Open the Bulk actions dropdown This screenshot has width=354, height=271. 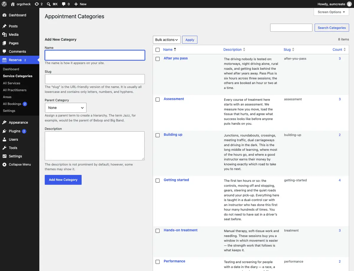[167, 40]
